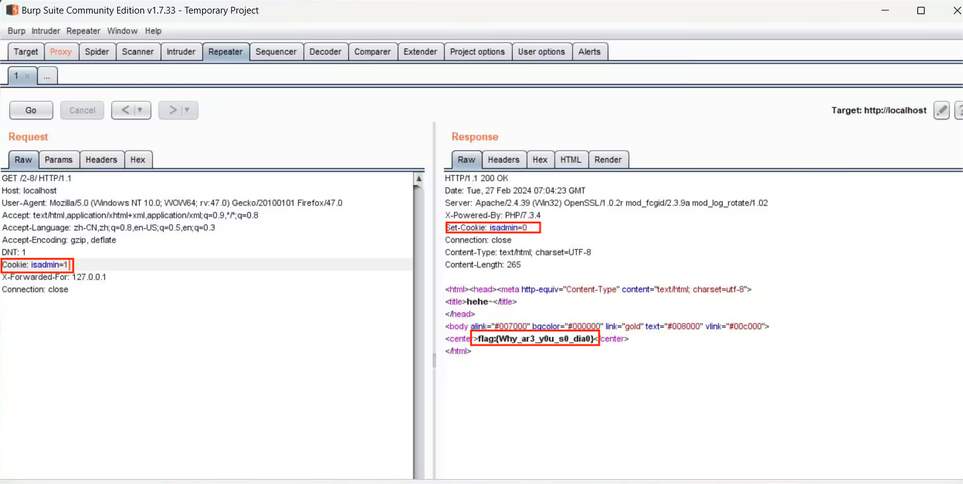This screenshot has height=484, width=963.
Task: Click the HTTP/1.1 200 OK response line
Action: pos(477,178)
